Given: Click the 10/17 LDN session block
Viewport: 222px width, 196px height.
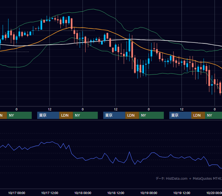Looking at the screenshot, I should coord(66,115).
